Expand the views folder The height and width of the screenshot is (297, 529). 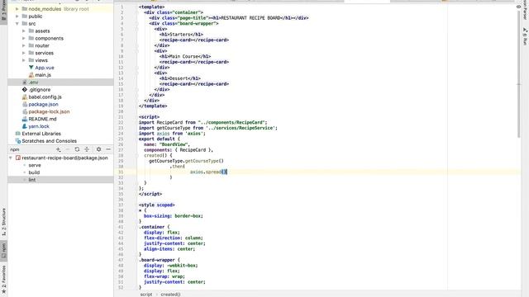coord(24,60)
